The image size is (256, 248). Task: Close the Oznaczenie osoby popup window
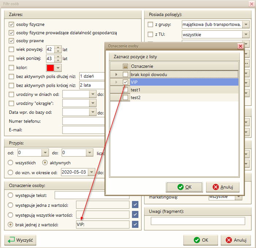pos(240,46)
